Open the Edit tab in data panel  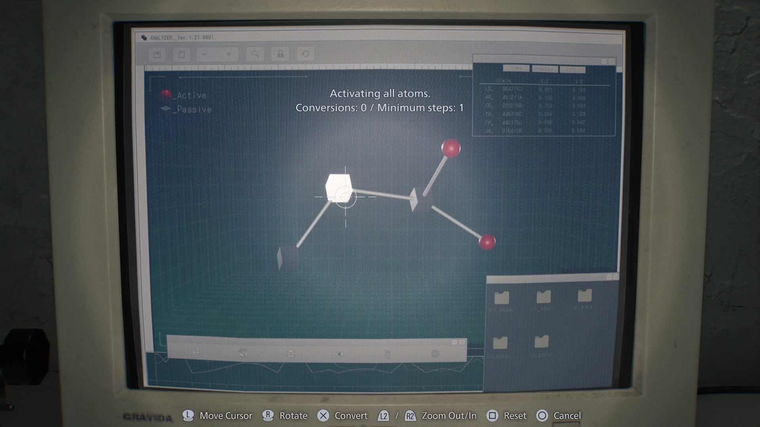(572, 70)
